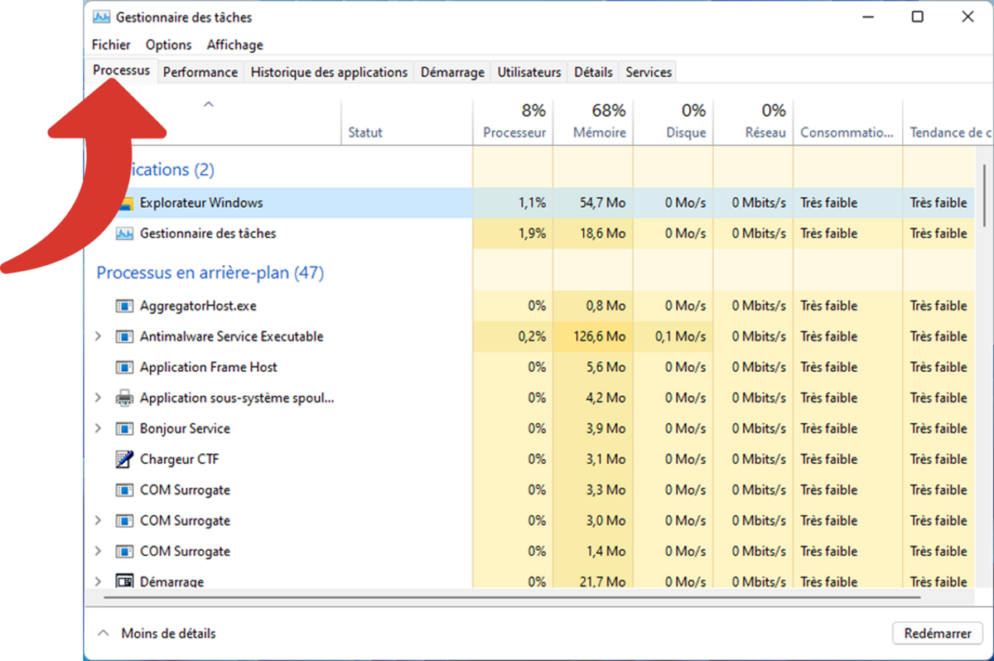Click the 21,7 Mo memory cell
This screenshot has width=994, height=661.
coord(593,581)
